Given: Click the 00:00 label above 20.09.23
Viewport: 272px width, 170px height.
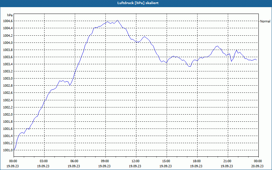Looking at the screenshot, I should click(258, 161).
